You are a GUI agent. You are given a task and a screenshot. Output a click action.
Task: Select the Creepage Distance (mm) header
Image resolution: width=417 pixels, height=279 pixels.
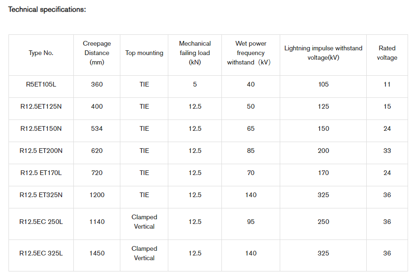coord(97,53)
